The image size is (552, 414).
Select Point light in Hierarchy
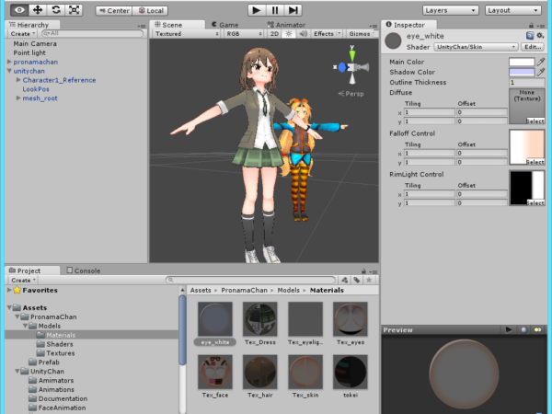[29, 52]
